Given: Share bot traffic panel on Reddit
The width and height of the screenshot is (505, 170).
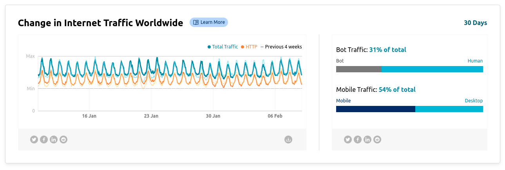Looking at the screenshot, I should coord(377,140).
